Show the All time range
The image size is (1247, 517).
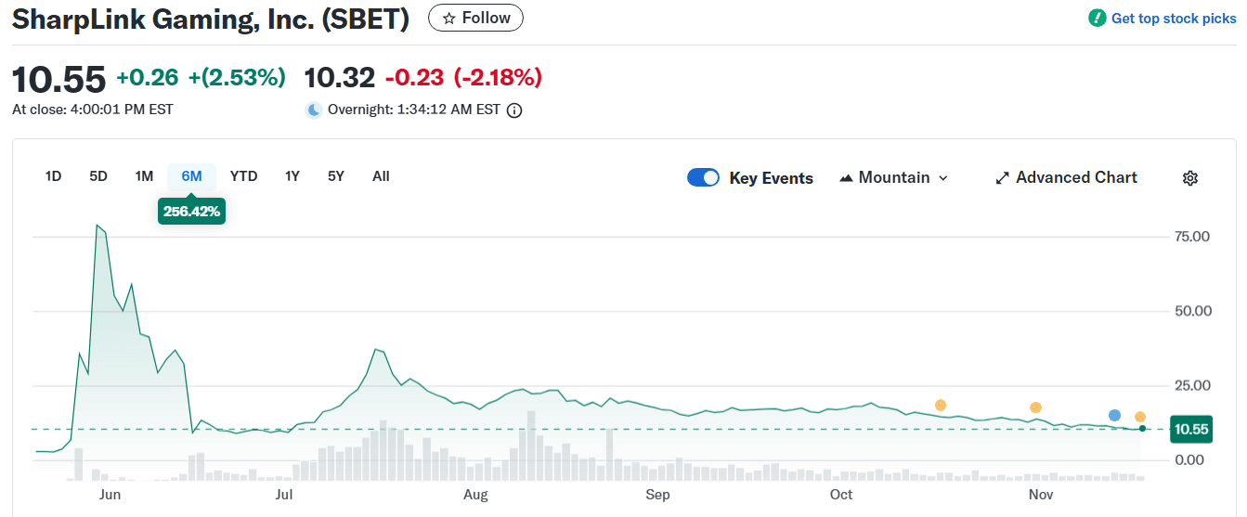pyautogui.click(x=381, y=176)
